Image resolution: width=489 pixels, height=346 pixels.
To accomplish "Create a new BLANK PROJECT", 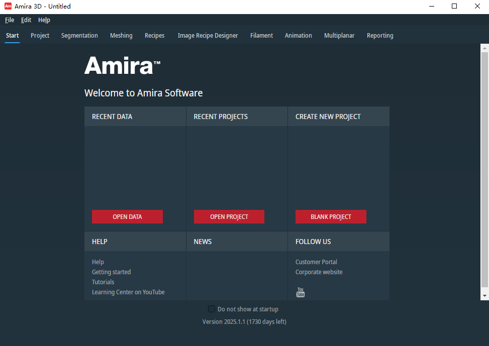I will (x=331, y=217).
